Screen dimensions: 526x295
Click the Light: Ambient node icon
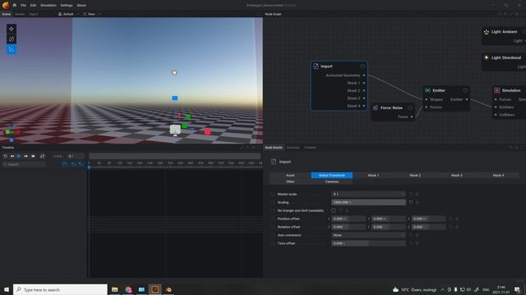coord(487,32)
